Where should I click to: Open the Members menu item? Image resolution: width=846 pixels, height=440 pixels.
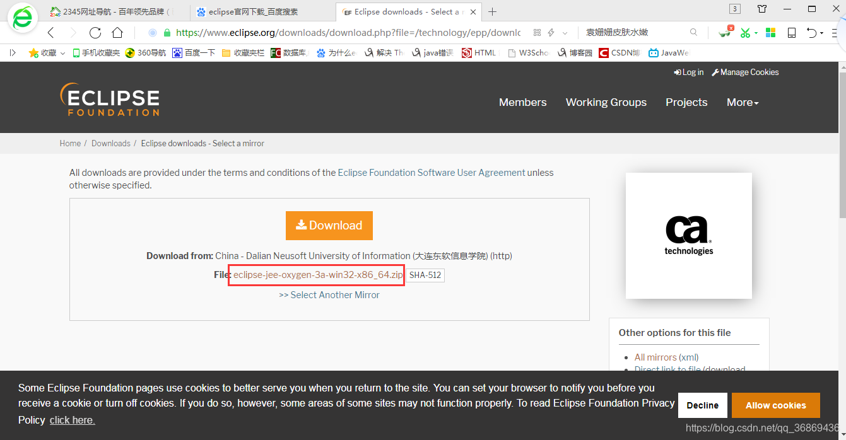coord(523,102)
